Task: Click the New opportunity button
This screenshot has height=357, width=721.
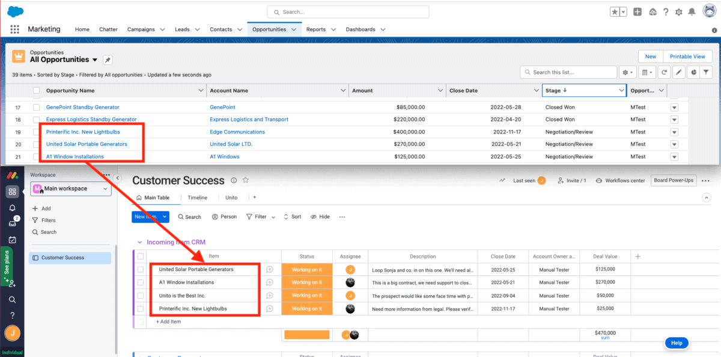Action: point(650,56)
